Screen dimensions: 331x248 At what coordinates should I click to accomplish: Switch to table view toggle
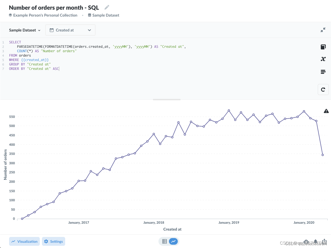pyautogui.click(x=165, y=241)
